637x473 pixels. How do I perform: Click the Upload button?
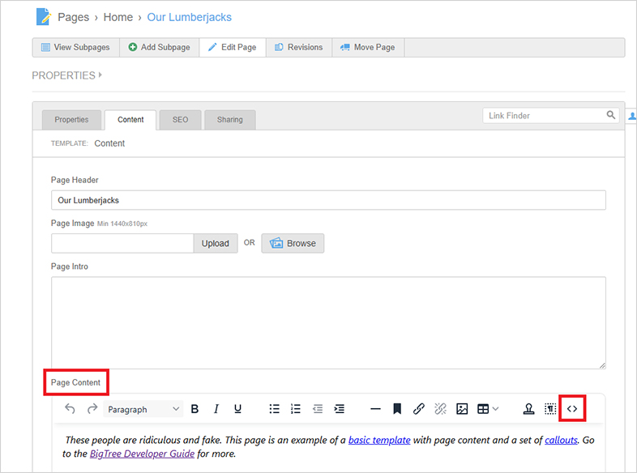pos(216,243)
